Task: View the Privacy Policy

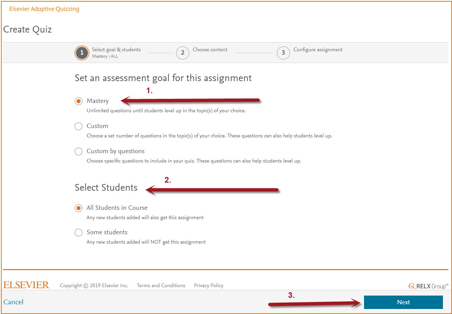Action: 209,285
